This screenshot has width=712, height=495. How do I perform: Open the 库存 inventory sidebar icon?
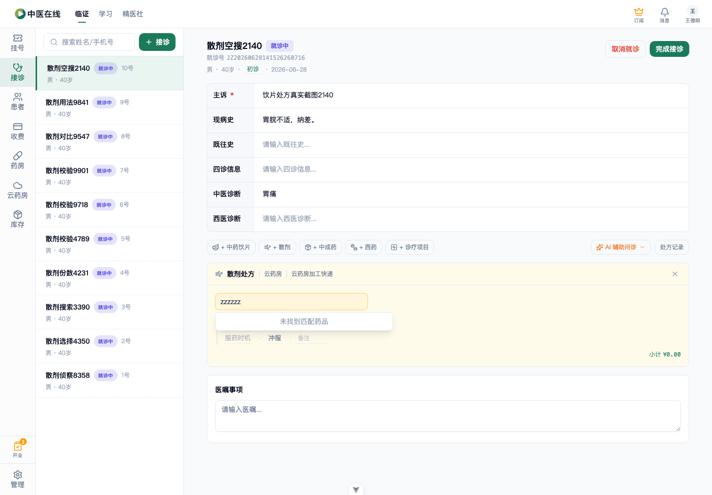(x=17, y=220)
